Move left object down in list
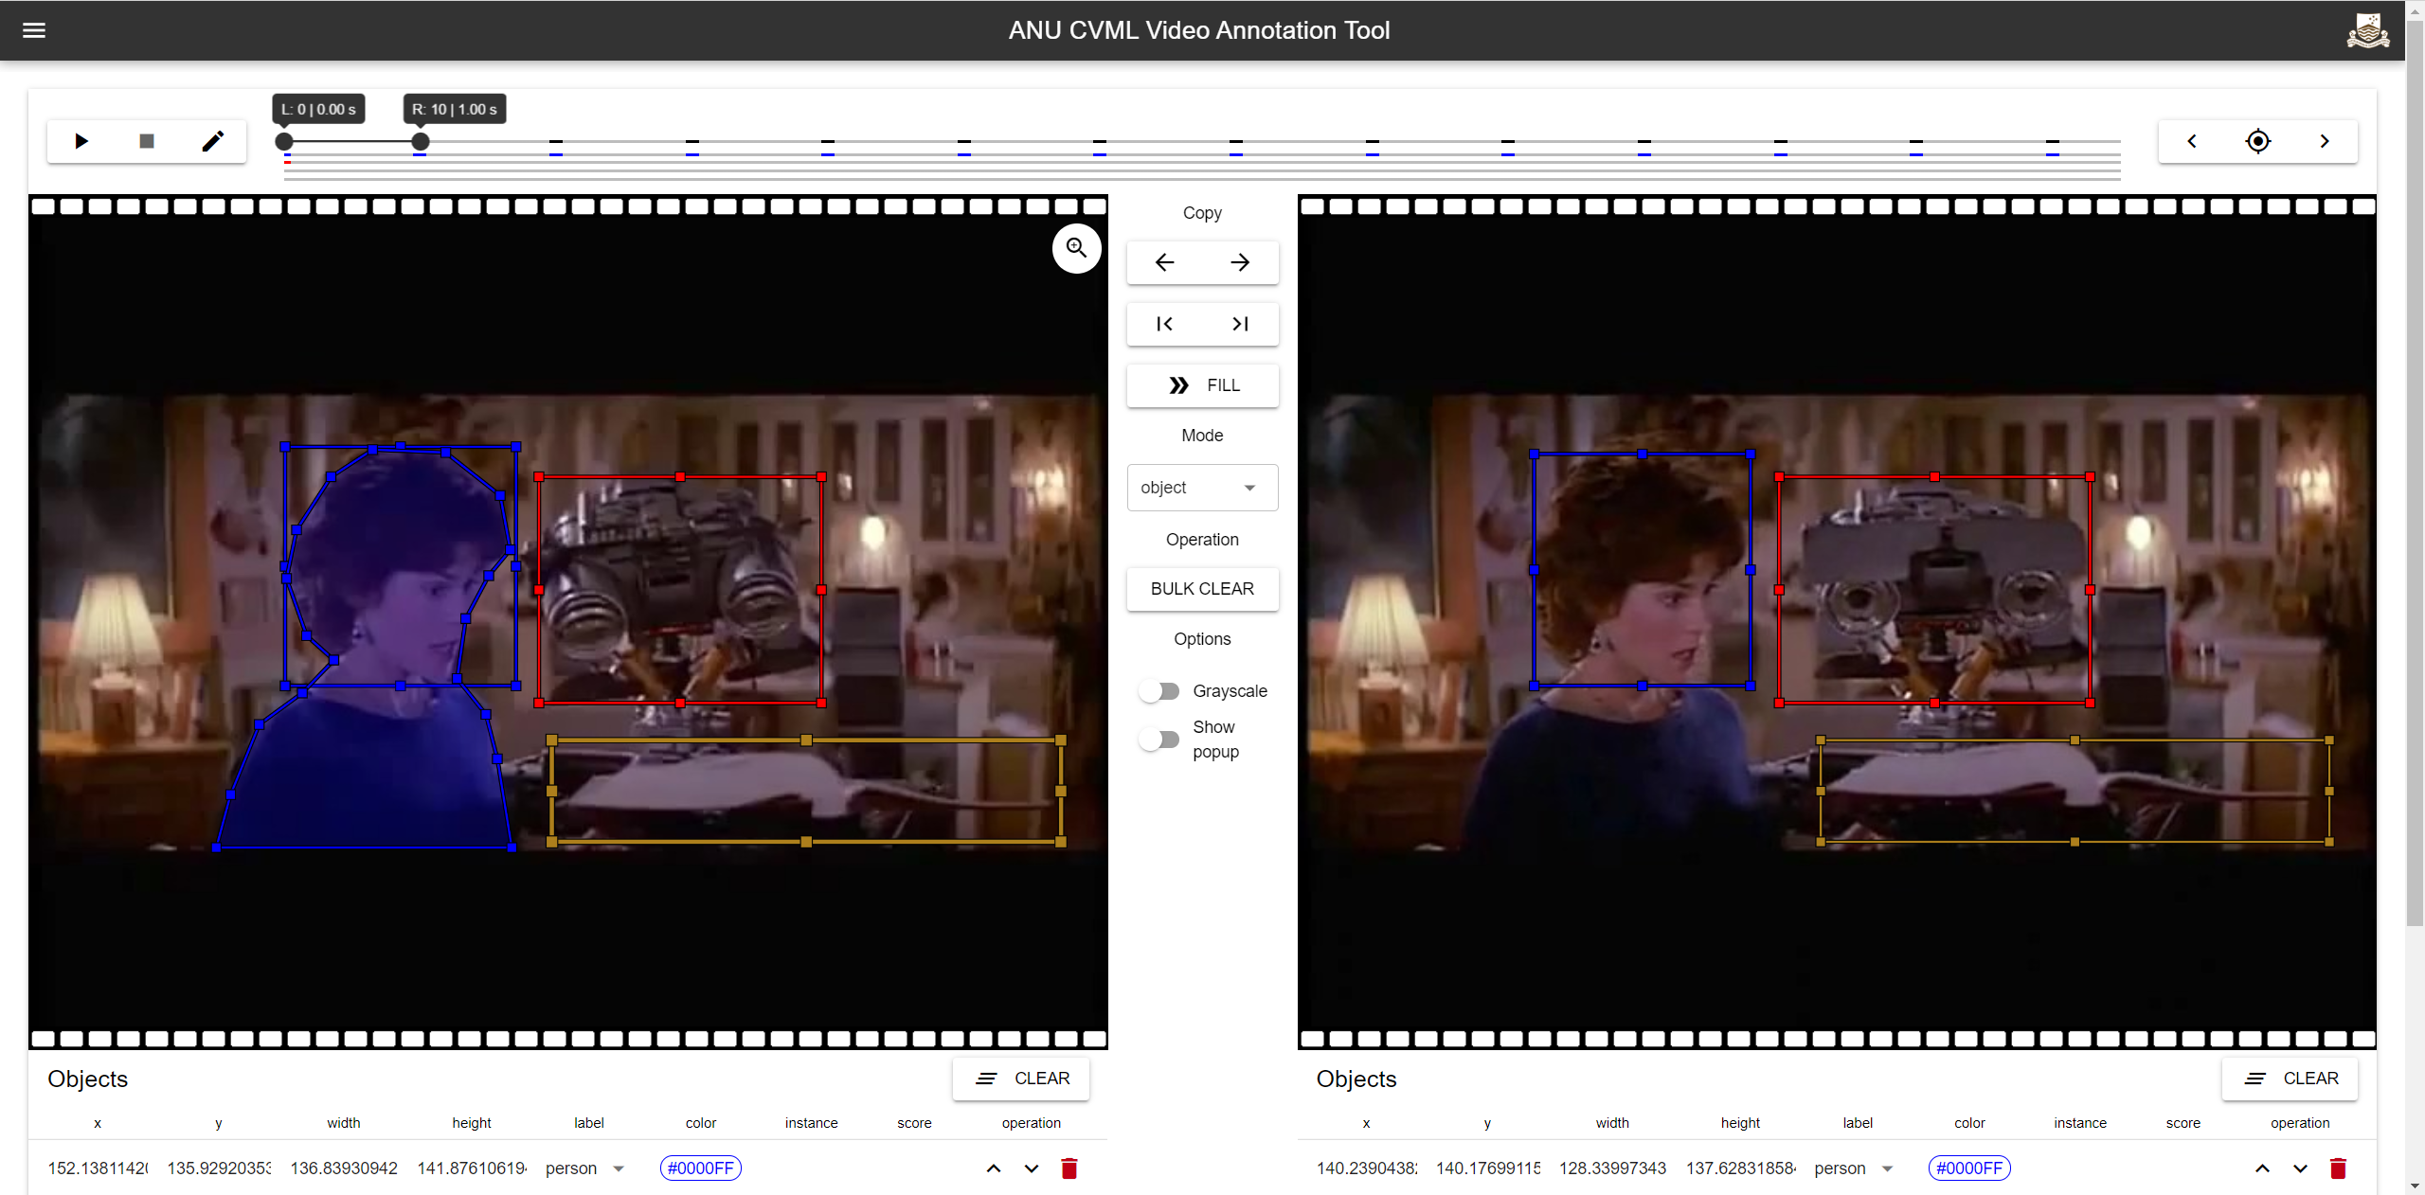Viewport: 2425px width, 1195px height. coord(1032,1168)
